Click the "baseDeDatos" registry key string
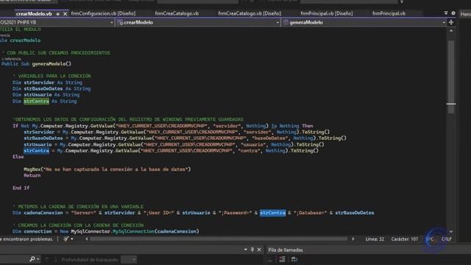The height and width of the screenshot is (265, 471). point(270,138)
